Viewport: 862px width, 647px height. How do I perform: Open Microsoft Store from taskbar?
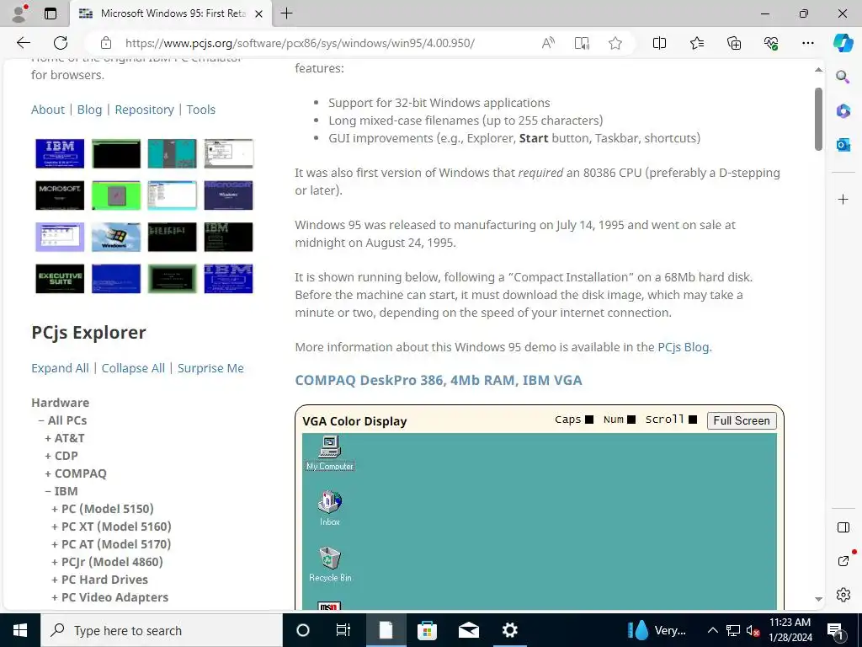(427, 630)
